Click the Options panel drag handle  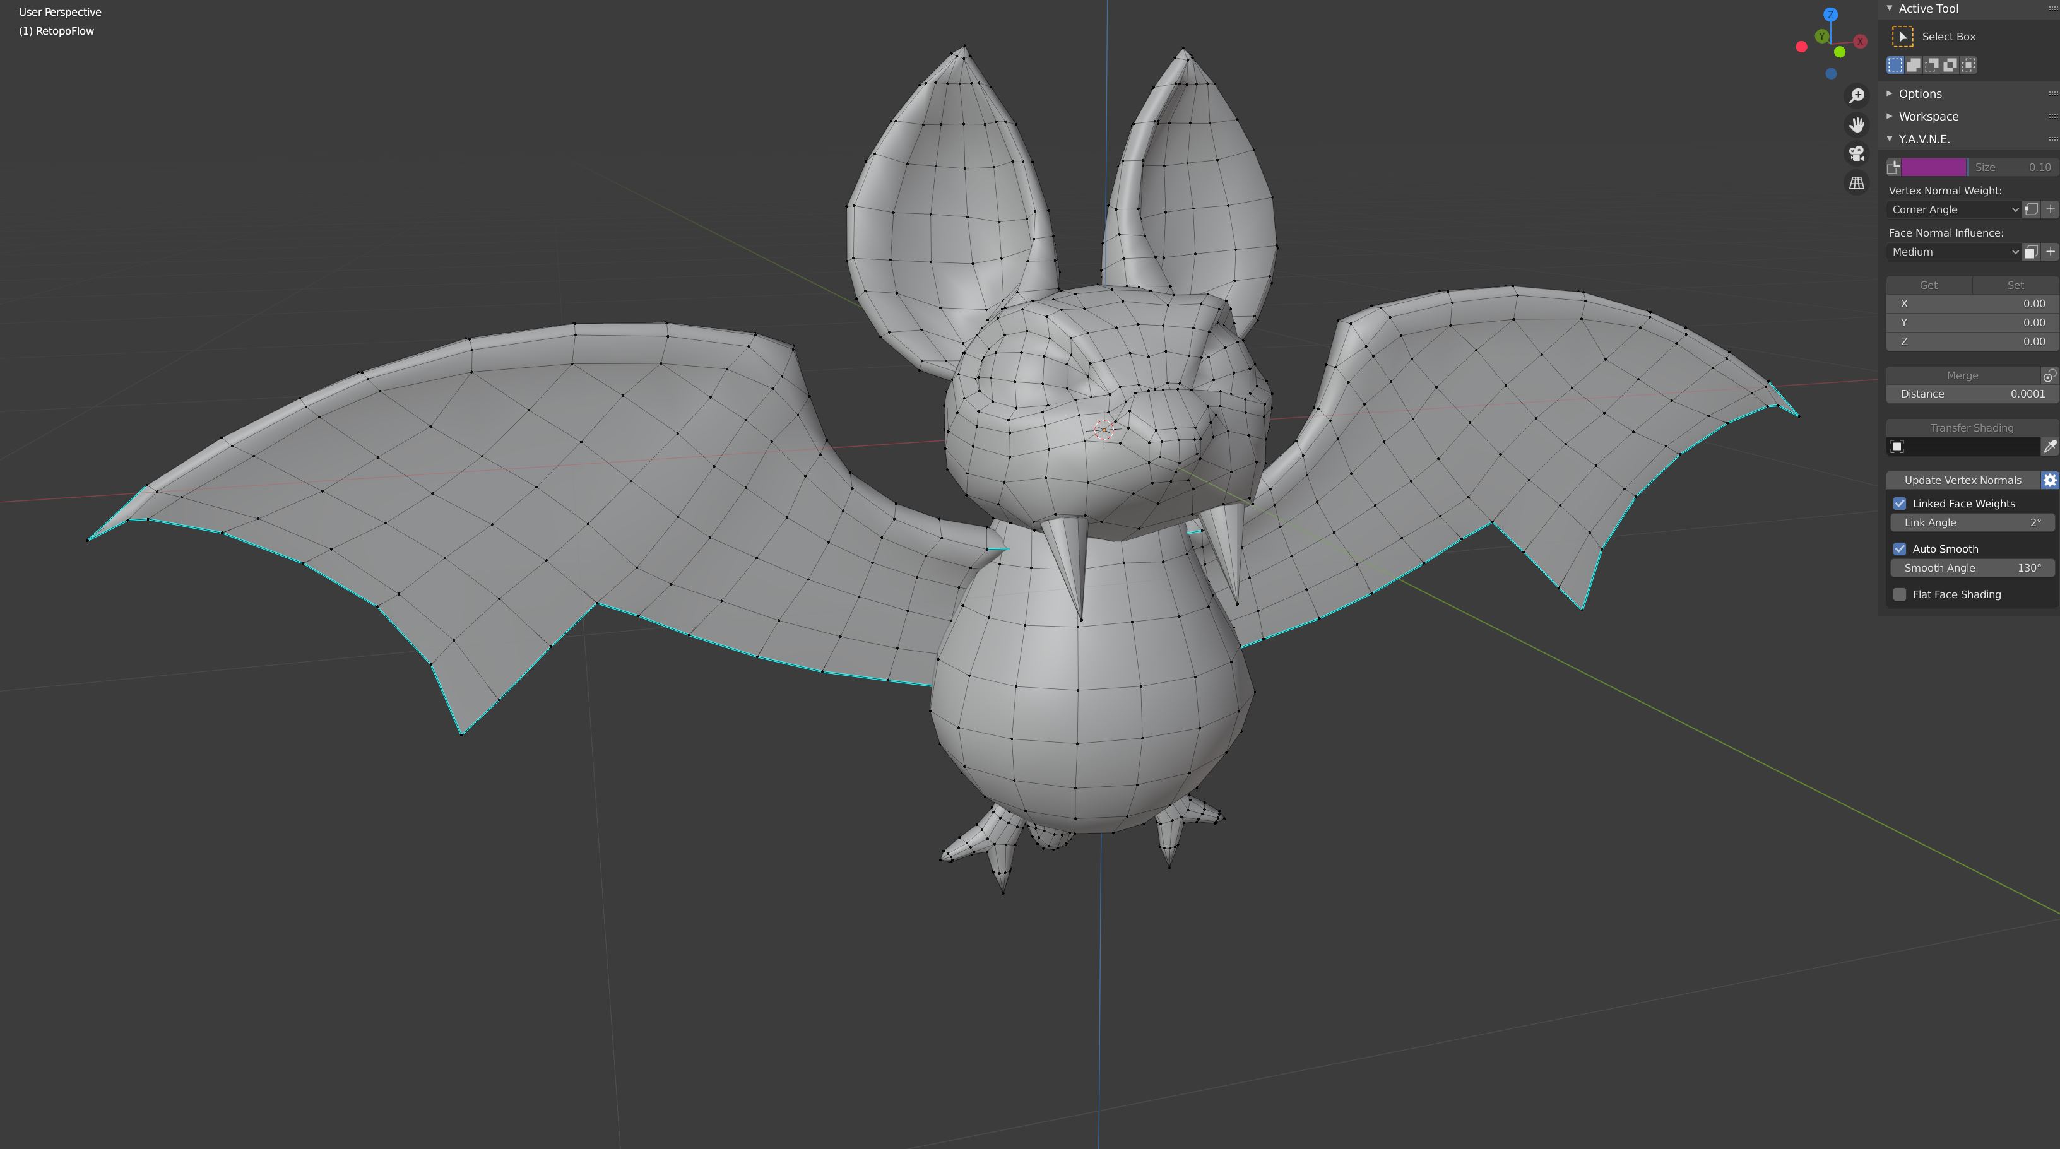(2053, 93)
